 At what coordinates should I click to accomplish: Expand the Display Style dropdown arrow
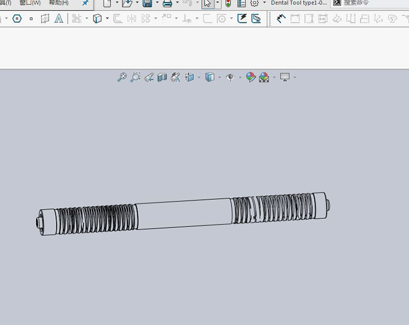220,77
